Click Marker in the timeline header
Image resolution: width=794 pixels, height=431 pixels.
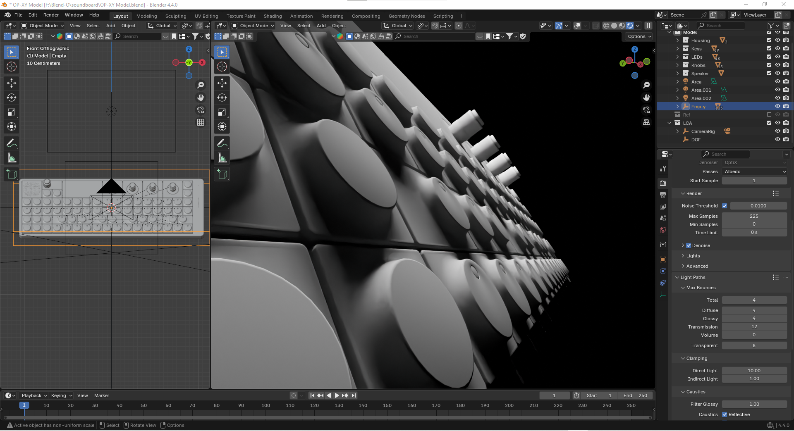pyautogui.click(x=102, y=395)
